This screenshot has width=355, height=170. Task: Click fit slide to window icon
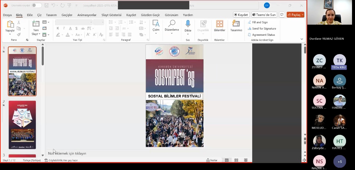[x=304, y=160]
